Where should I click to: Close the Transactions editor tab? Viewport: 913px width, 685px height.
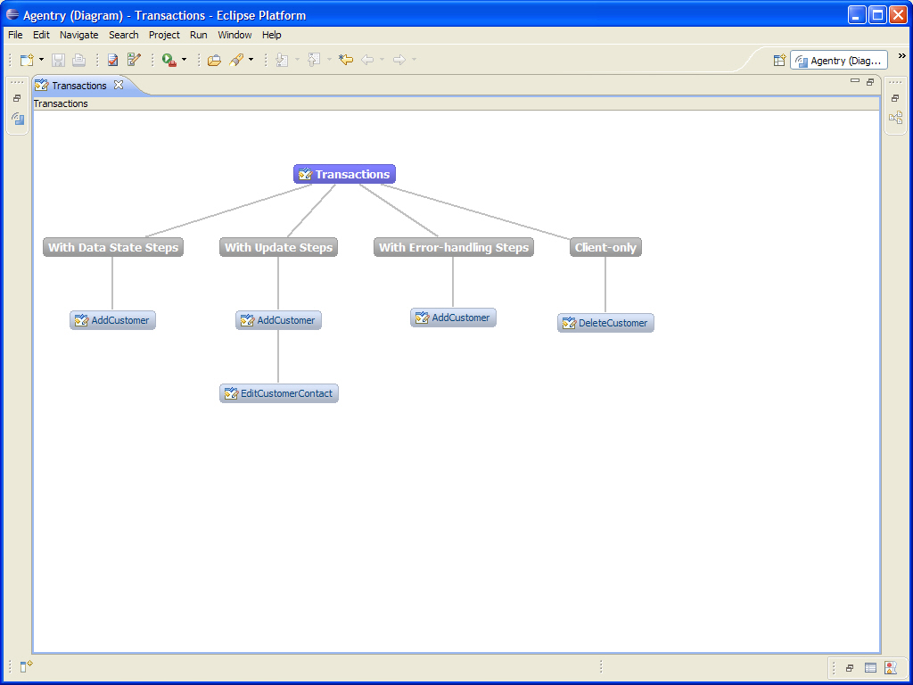click(119, 85)
